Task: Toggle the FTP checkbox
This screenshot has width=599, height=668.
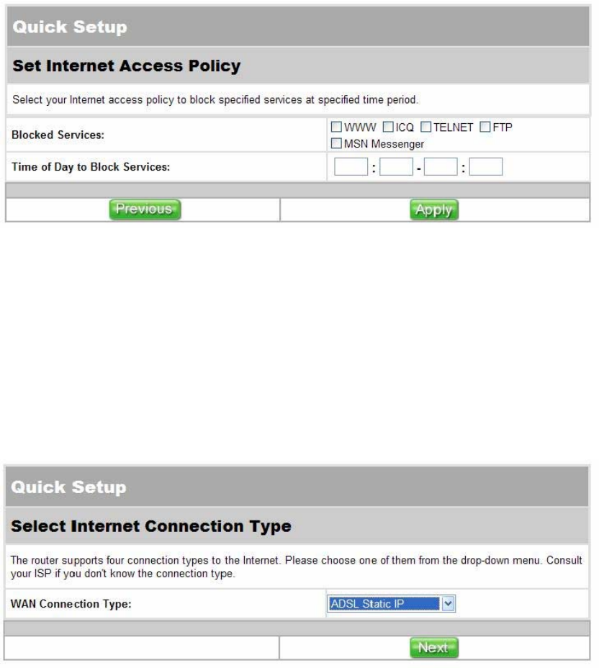Action: click(485, 128)
